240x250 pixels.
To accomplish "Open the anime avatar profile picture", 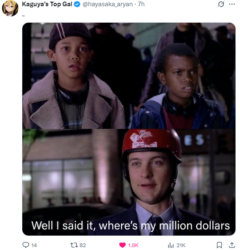I will [10, 8].
